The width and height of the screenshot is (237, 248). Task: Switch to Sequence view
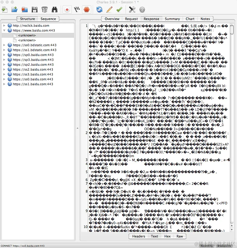click(x=48, y=19)
